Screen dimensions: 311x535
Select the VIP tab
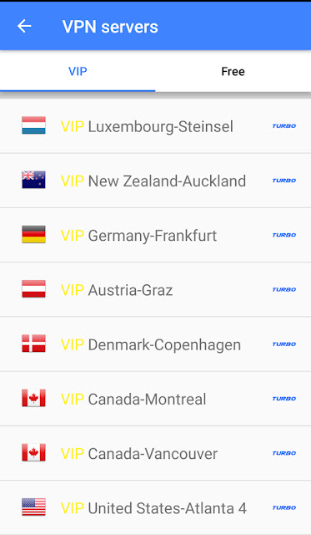(x=78, y=71)
